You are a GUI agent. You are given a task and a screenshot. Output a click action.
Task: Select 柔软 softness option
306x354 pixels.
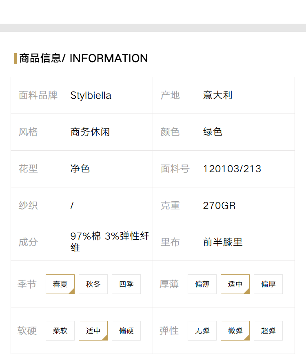click(60, 330)
